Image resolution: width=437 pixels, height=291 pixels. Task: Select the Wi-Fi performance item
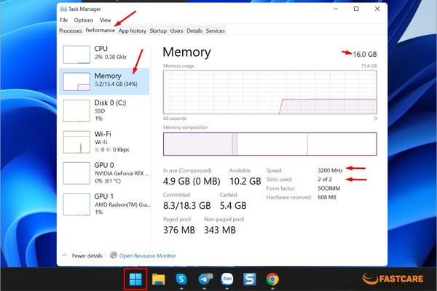(x=104, y=142)
